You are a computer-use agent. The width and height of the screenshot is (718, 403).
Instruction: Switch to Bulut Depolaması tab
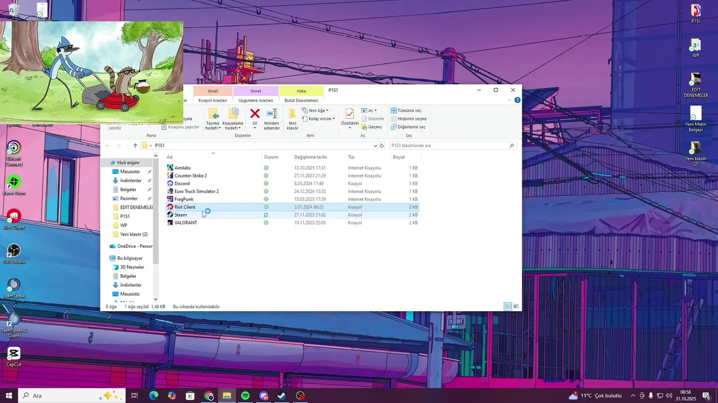[x=301, y=100]
